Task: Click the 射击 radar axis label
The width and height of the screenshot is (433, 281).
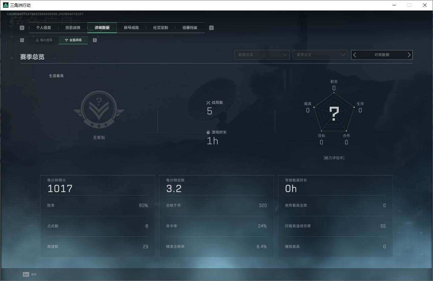Action: pyautogui.click(x=334, y=81)
